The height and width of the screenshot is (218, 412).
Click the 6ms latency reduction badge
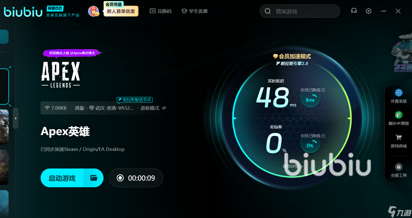(310, 98)
